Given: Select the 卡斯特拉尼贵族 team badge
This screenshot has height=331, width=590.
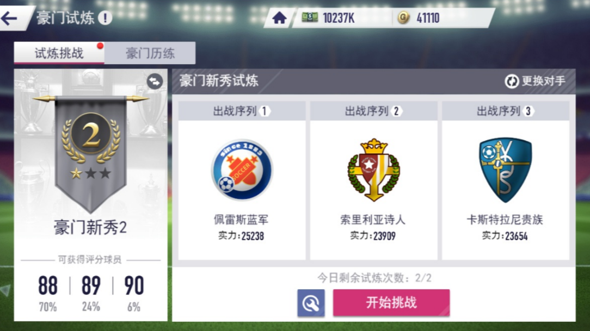Looking at the screenshot, I should (505, 170).
